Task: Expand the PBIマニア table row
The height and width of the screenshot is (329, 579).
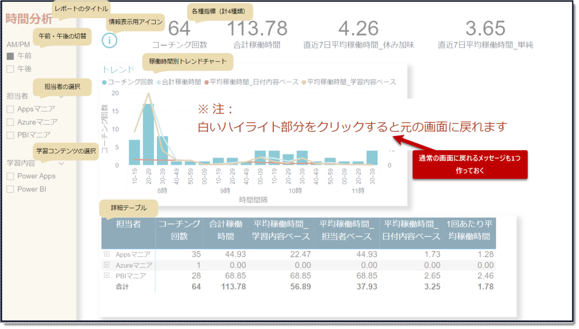Action: click(x=107, y=275)
